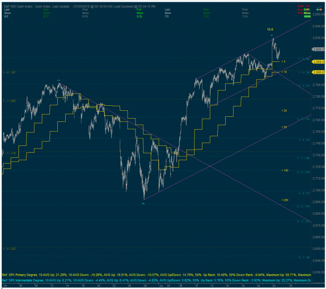Select the yellow 2,800.6 price tag
This screenshot has height=289, width=326.
[x=318, y=72]
